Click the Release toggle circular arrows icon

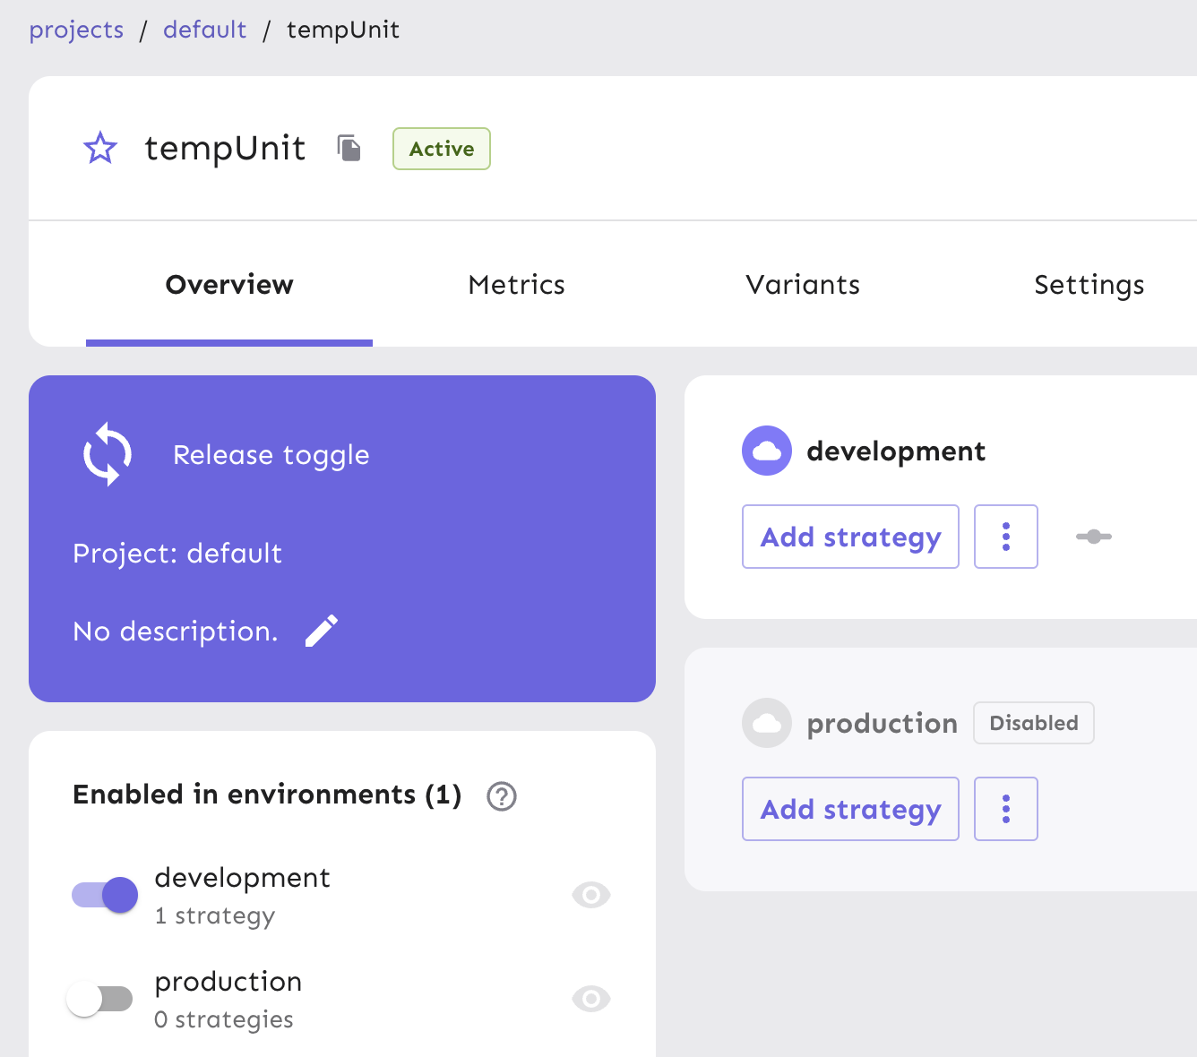(x=107, y=454)
